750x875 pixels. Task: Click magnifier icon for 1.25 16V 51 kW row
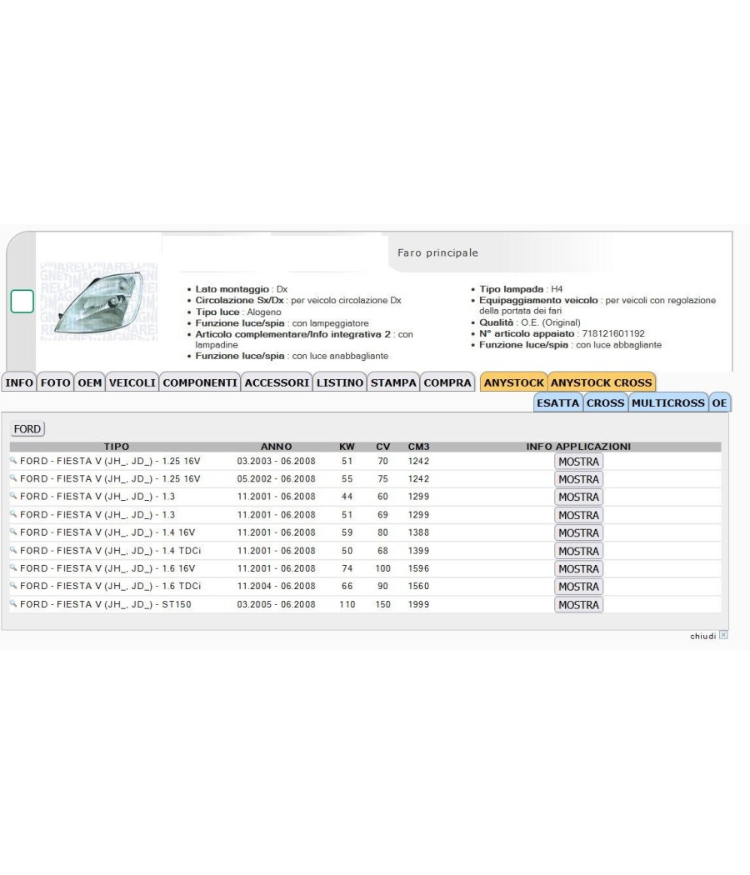click(13, 460)
